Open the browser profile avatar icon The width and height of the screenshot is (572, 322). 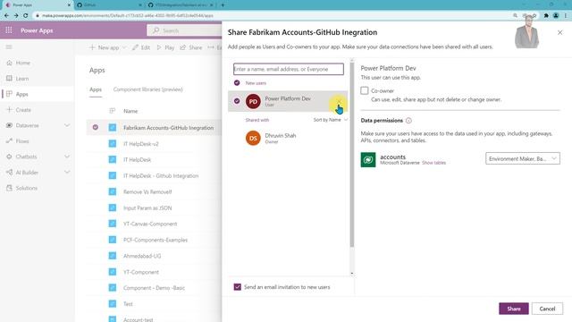(556, 16)
